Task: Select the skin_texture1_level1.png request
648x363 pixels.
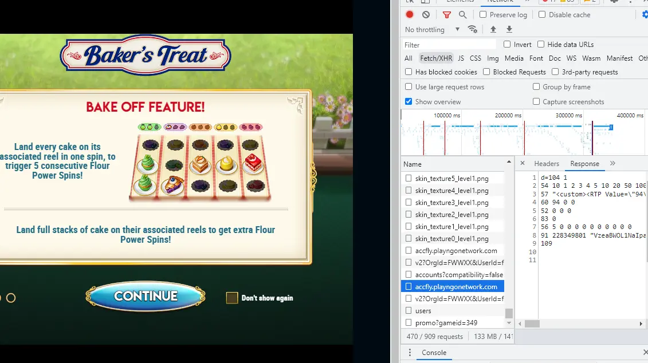Action: tap(453, 226)
